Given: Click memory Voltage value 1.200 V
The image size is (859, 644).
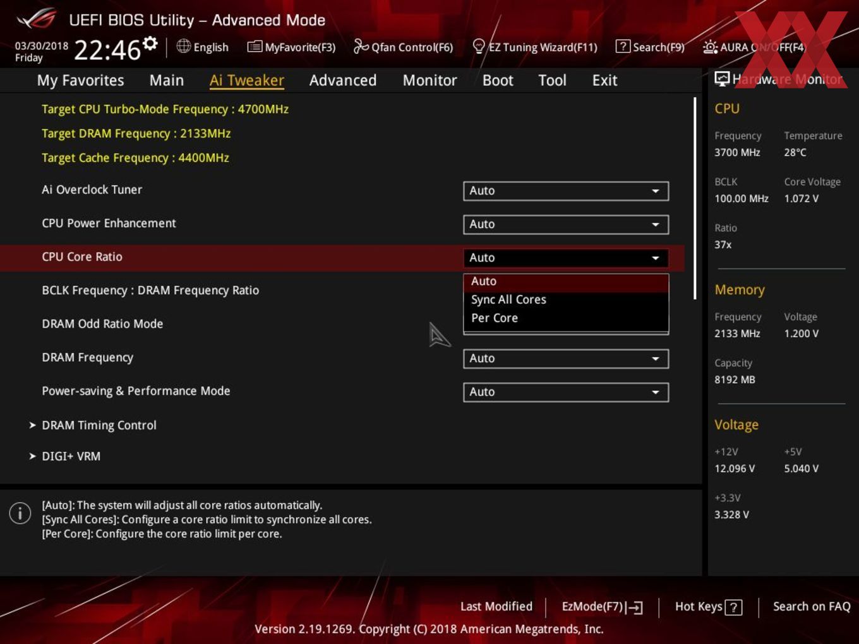Looking at the screenshot, I should pos(801,333).
